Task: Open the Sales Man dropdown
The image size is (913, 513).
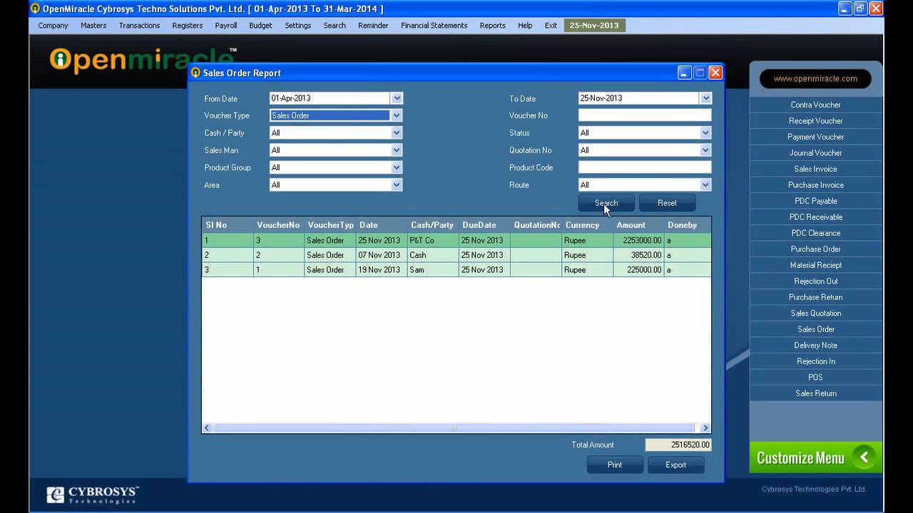Action: (x=397, y=150)
